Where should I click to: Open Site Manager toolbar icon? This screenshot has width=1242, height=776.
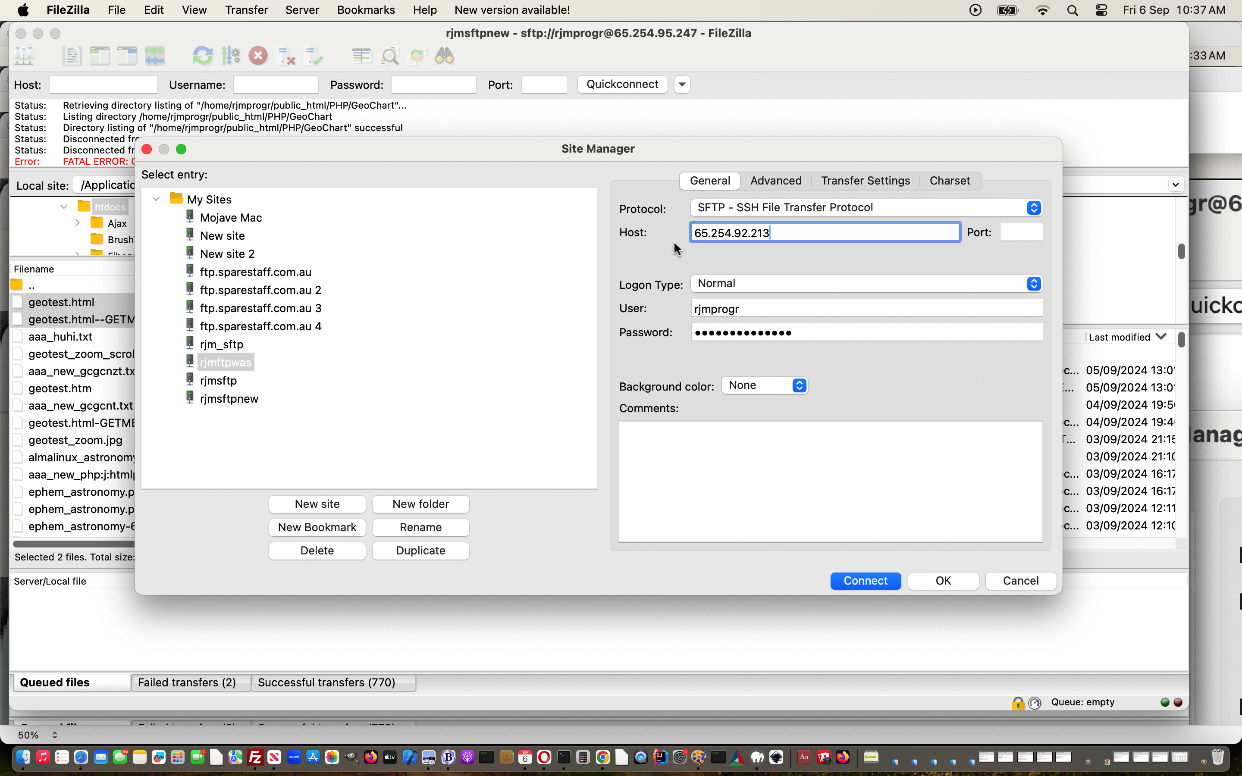pos(24,56)
